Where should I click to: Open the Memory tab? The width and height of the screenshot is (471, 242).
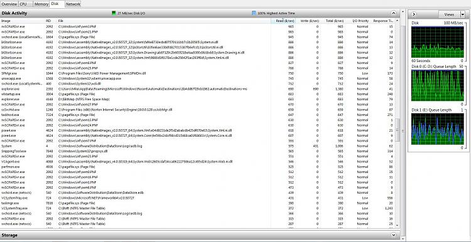click(x=41, y=4)
